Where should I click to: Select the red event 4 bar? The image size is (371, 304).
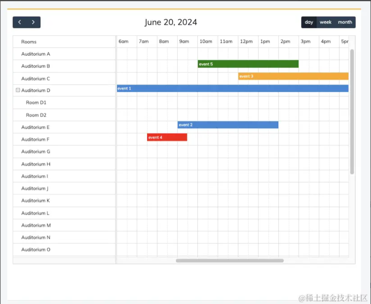[x=167, y=137]
